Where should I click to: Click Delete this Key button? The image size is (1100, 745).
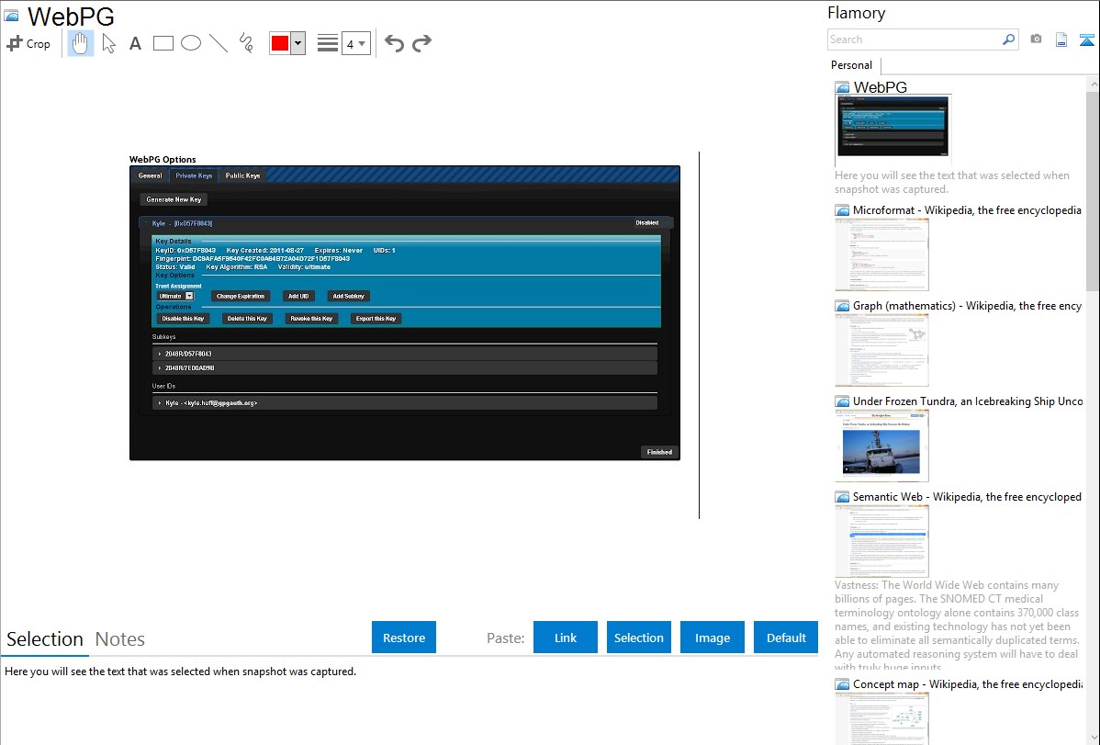click(247, 319)
